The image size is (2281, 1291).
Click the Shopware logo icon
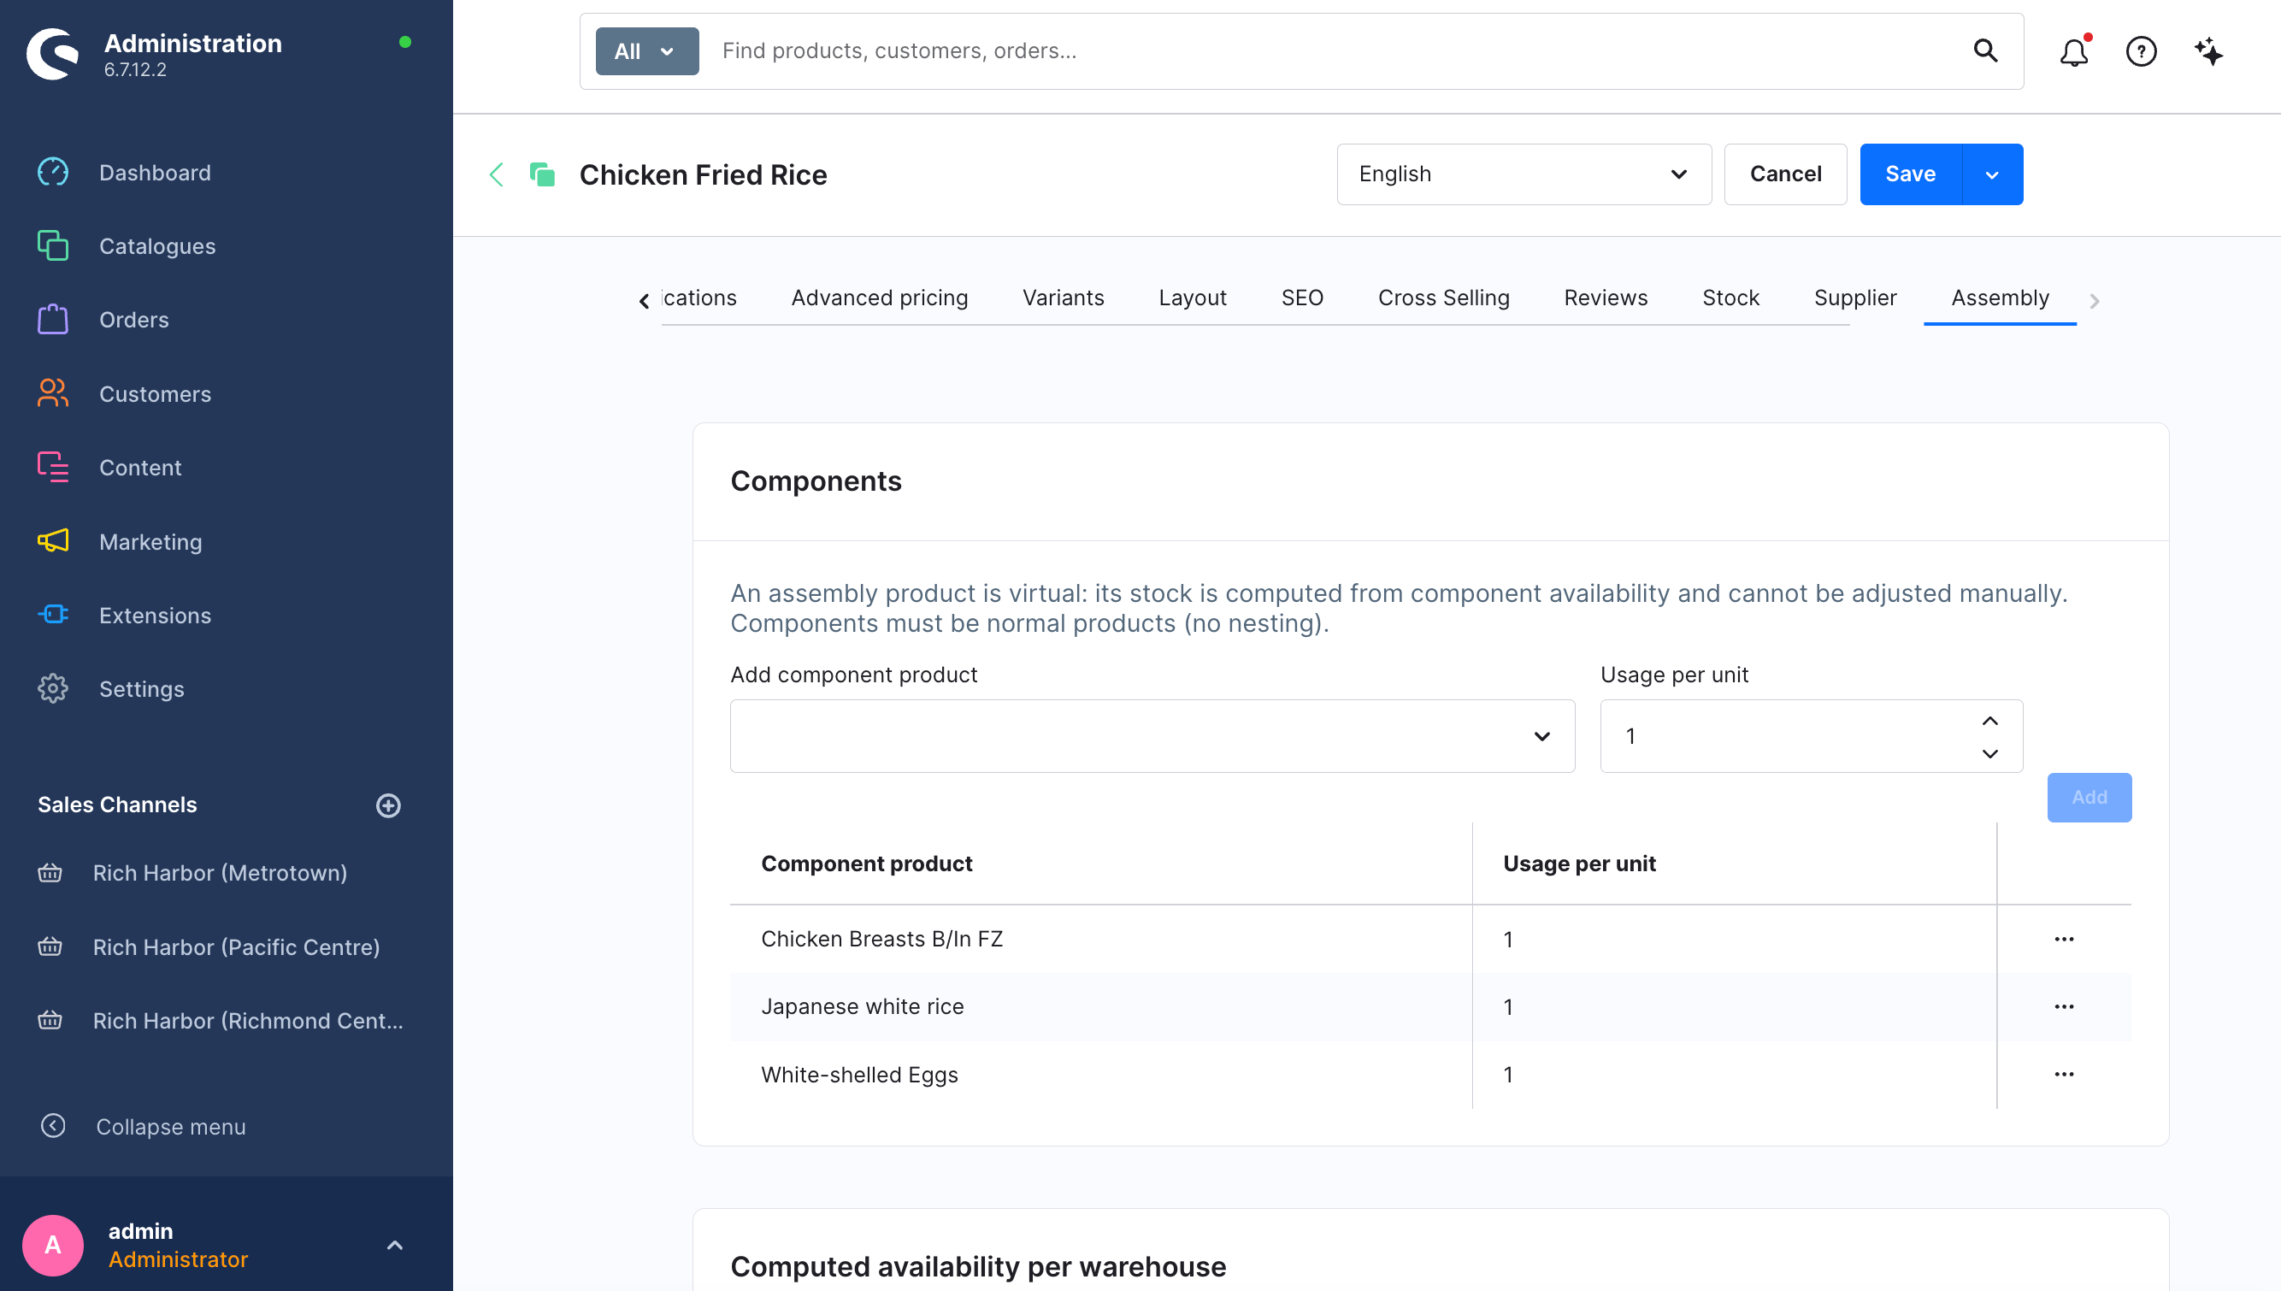(52, 53)
